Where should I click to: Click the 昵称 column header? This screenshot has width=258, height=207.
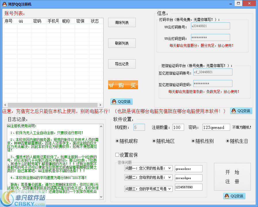point(68,21)
